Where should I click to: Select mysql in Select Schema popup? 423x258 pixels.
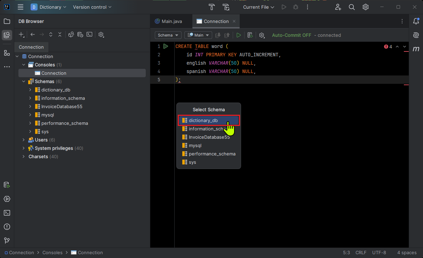click(x=195, y=145)
